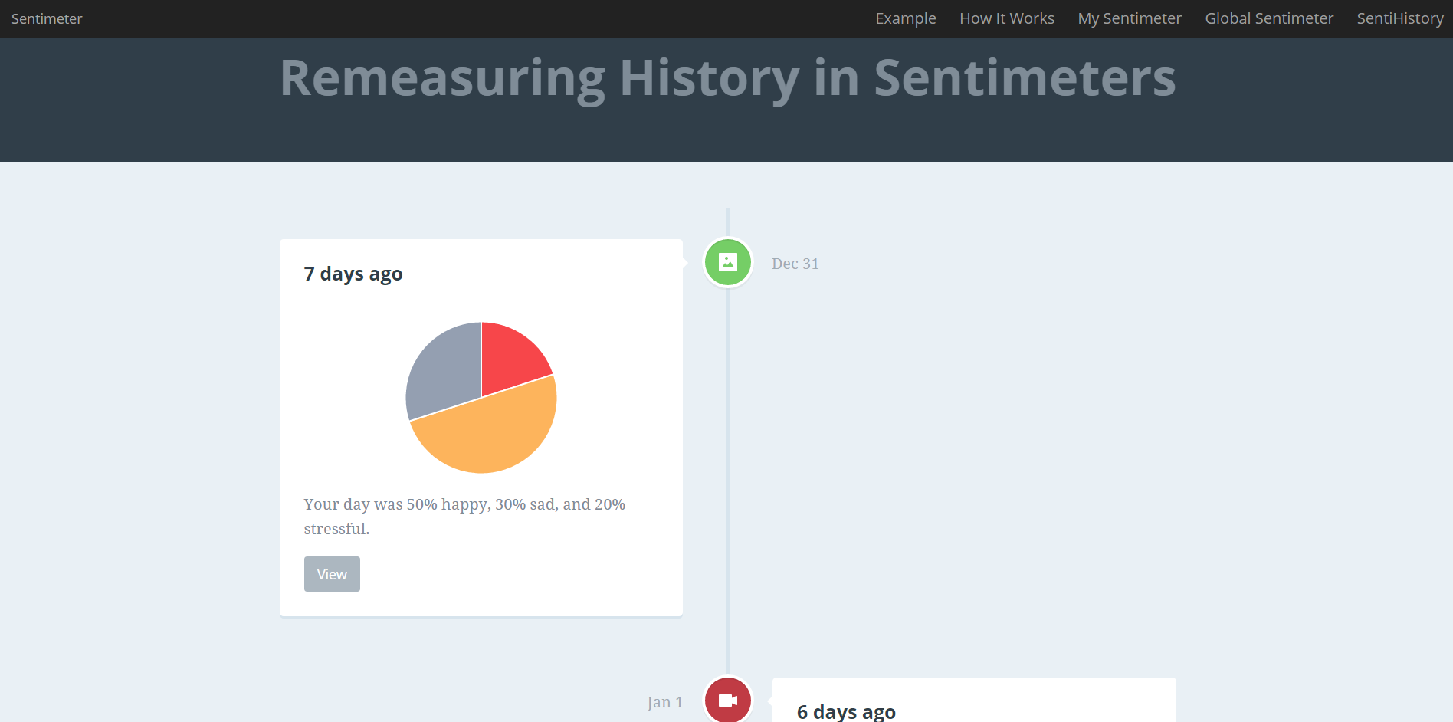The image size is (1453, 722).
Task: Open My Sentimeter from navbar
Action: 1130,18
